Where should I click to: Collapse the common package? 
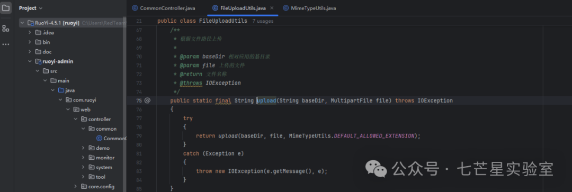(x=83, y=129)
